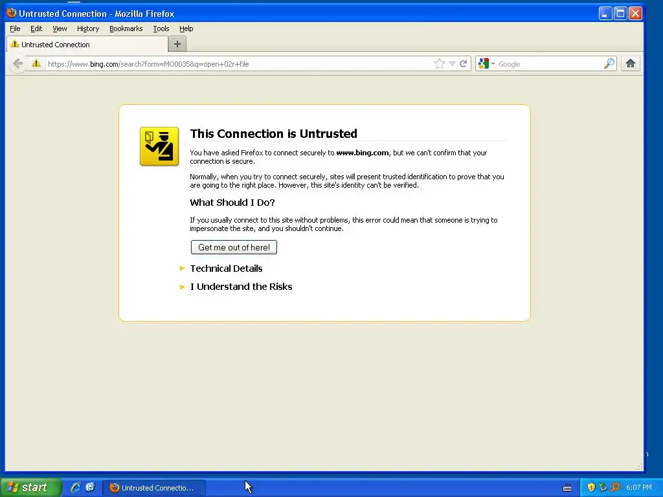
Task: Click inside the address bar URL field
Action: [x=239, y=64]
